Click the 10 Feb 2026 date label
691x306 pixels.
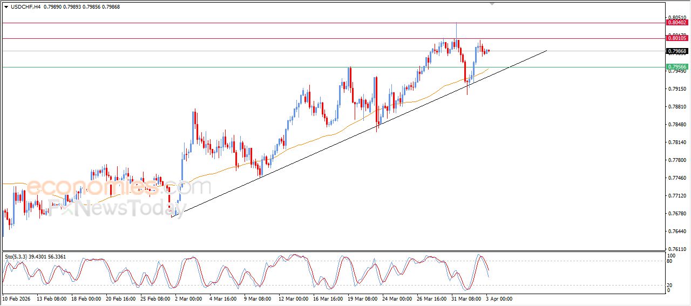[16, 298]
